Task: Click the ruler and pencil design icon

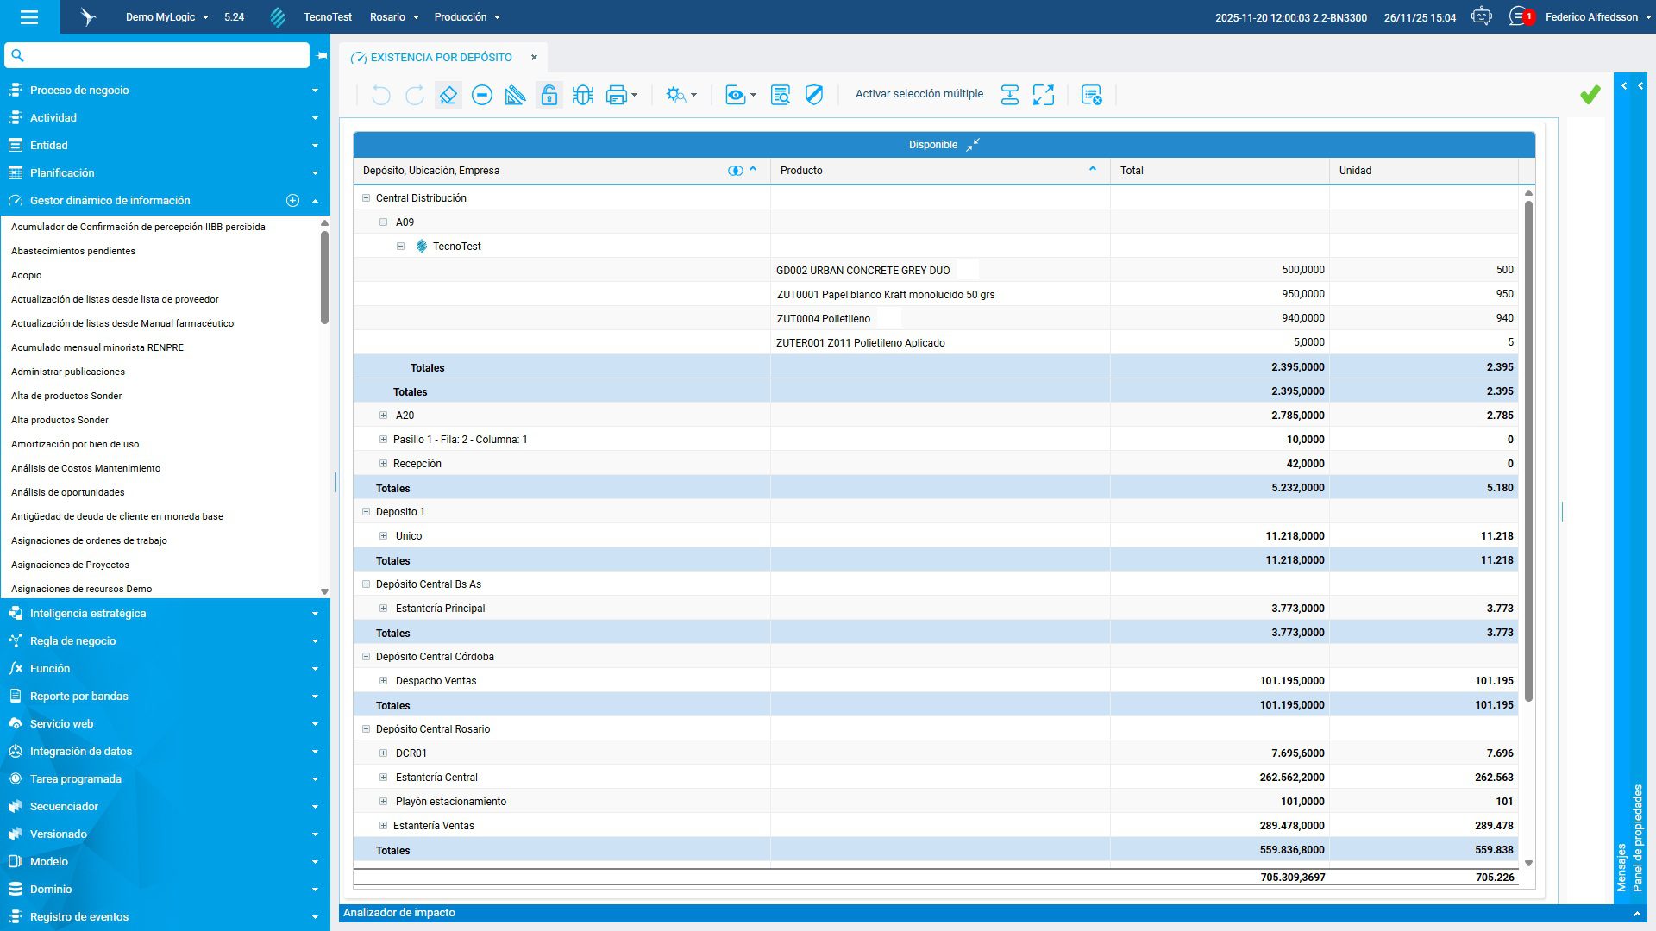Action: pyautogui.click(x=515, y=95)
